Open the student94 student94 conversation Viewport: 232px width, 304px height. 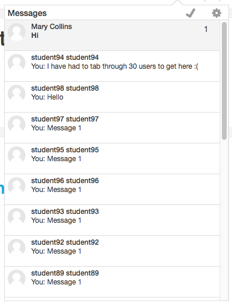(x=112, y=66)
